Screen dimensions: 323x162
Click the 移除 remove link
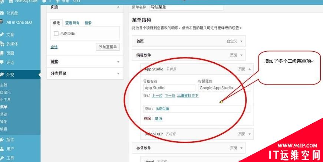[x=147, y=118]
